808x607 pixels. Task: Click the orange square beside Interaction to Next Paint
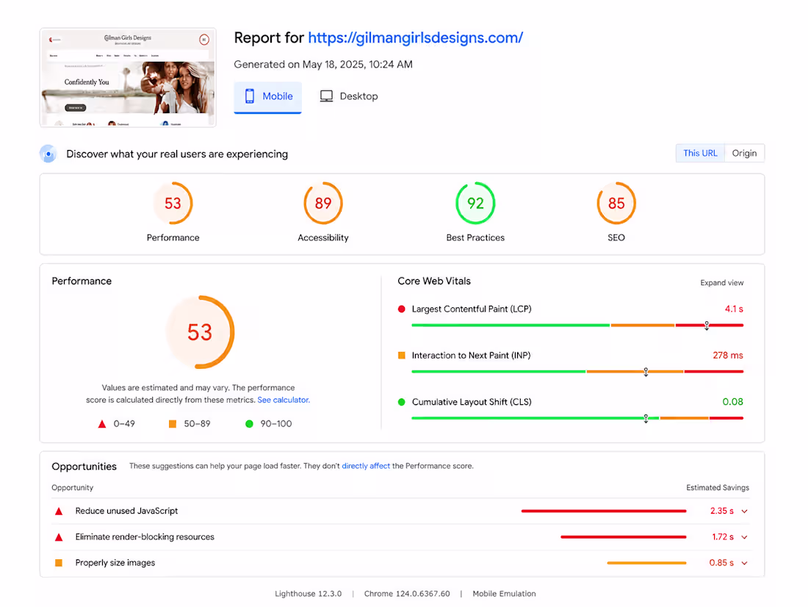pos(401,356)
